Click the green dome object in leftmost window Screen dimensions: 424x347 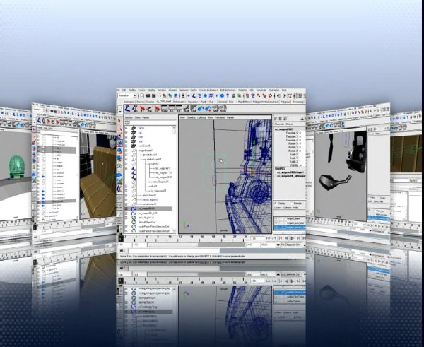click(17, 167)
